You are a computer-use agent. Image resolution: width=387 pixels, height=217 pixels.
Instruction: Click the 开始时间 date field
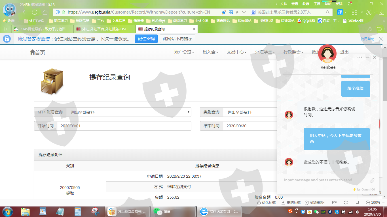tap(124, 126)
